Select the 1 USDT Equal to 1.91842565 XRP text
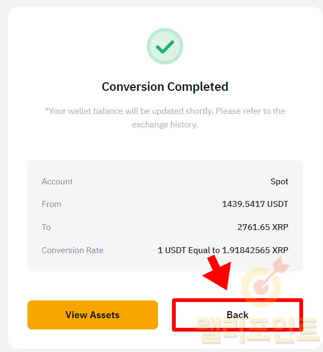323x352 pixels. [223, 250]
